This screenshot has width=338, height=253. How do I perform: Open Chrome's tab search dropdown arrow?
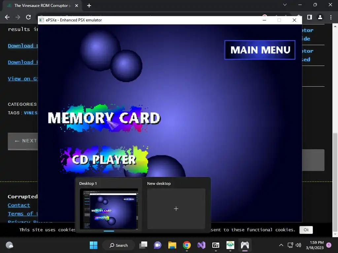tap(285, 5)
